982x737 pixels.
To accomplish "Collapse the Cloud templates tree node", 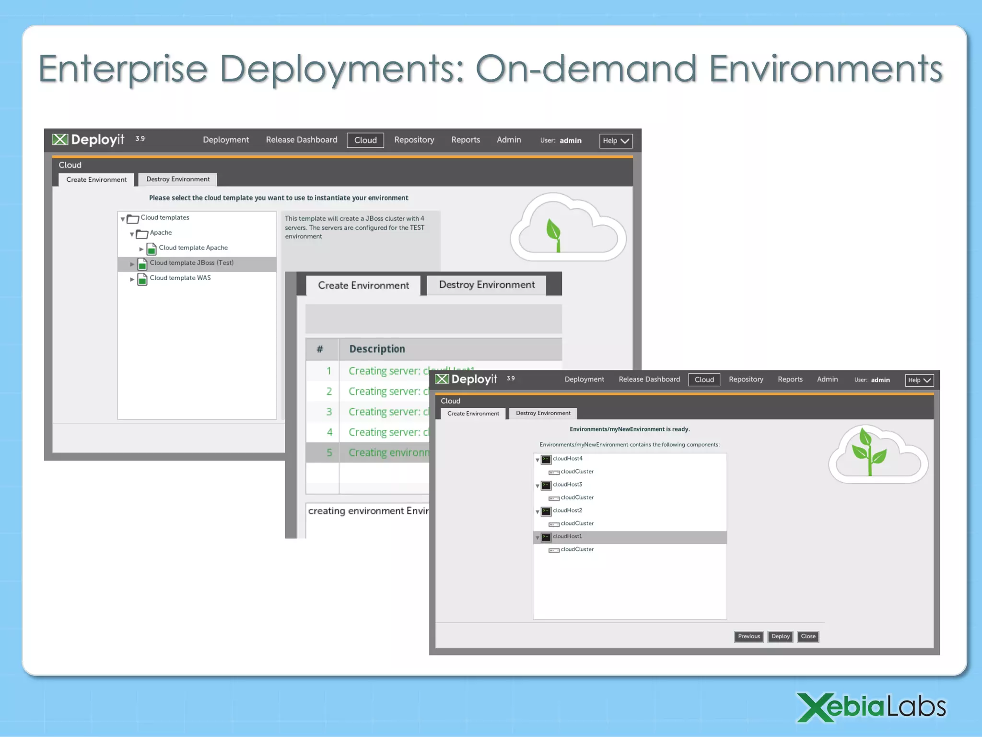I will tap(123, 219).
